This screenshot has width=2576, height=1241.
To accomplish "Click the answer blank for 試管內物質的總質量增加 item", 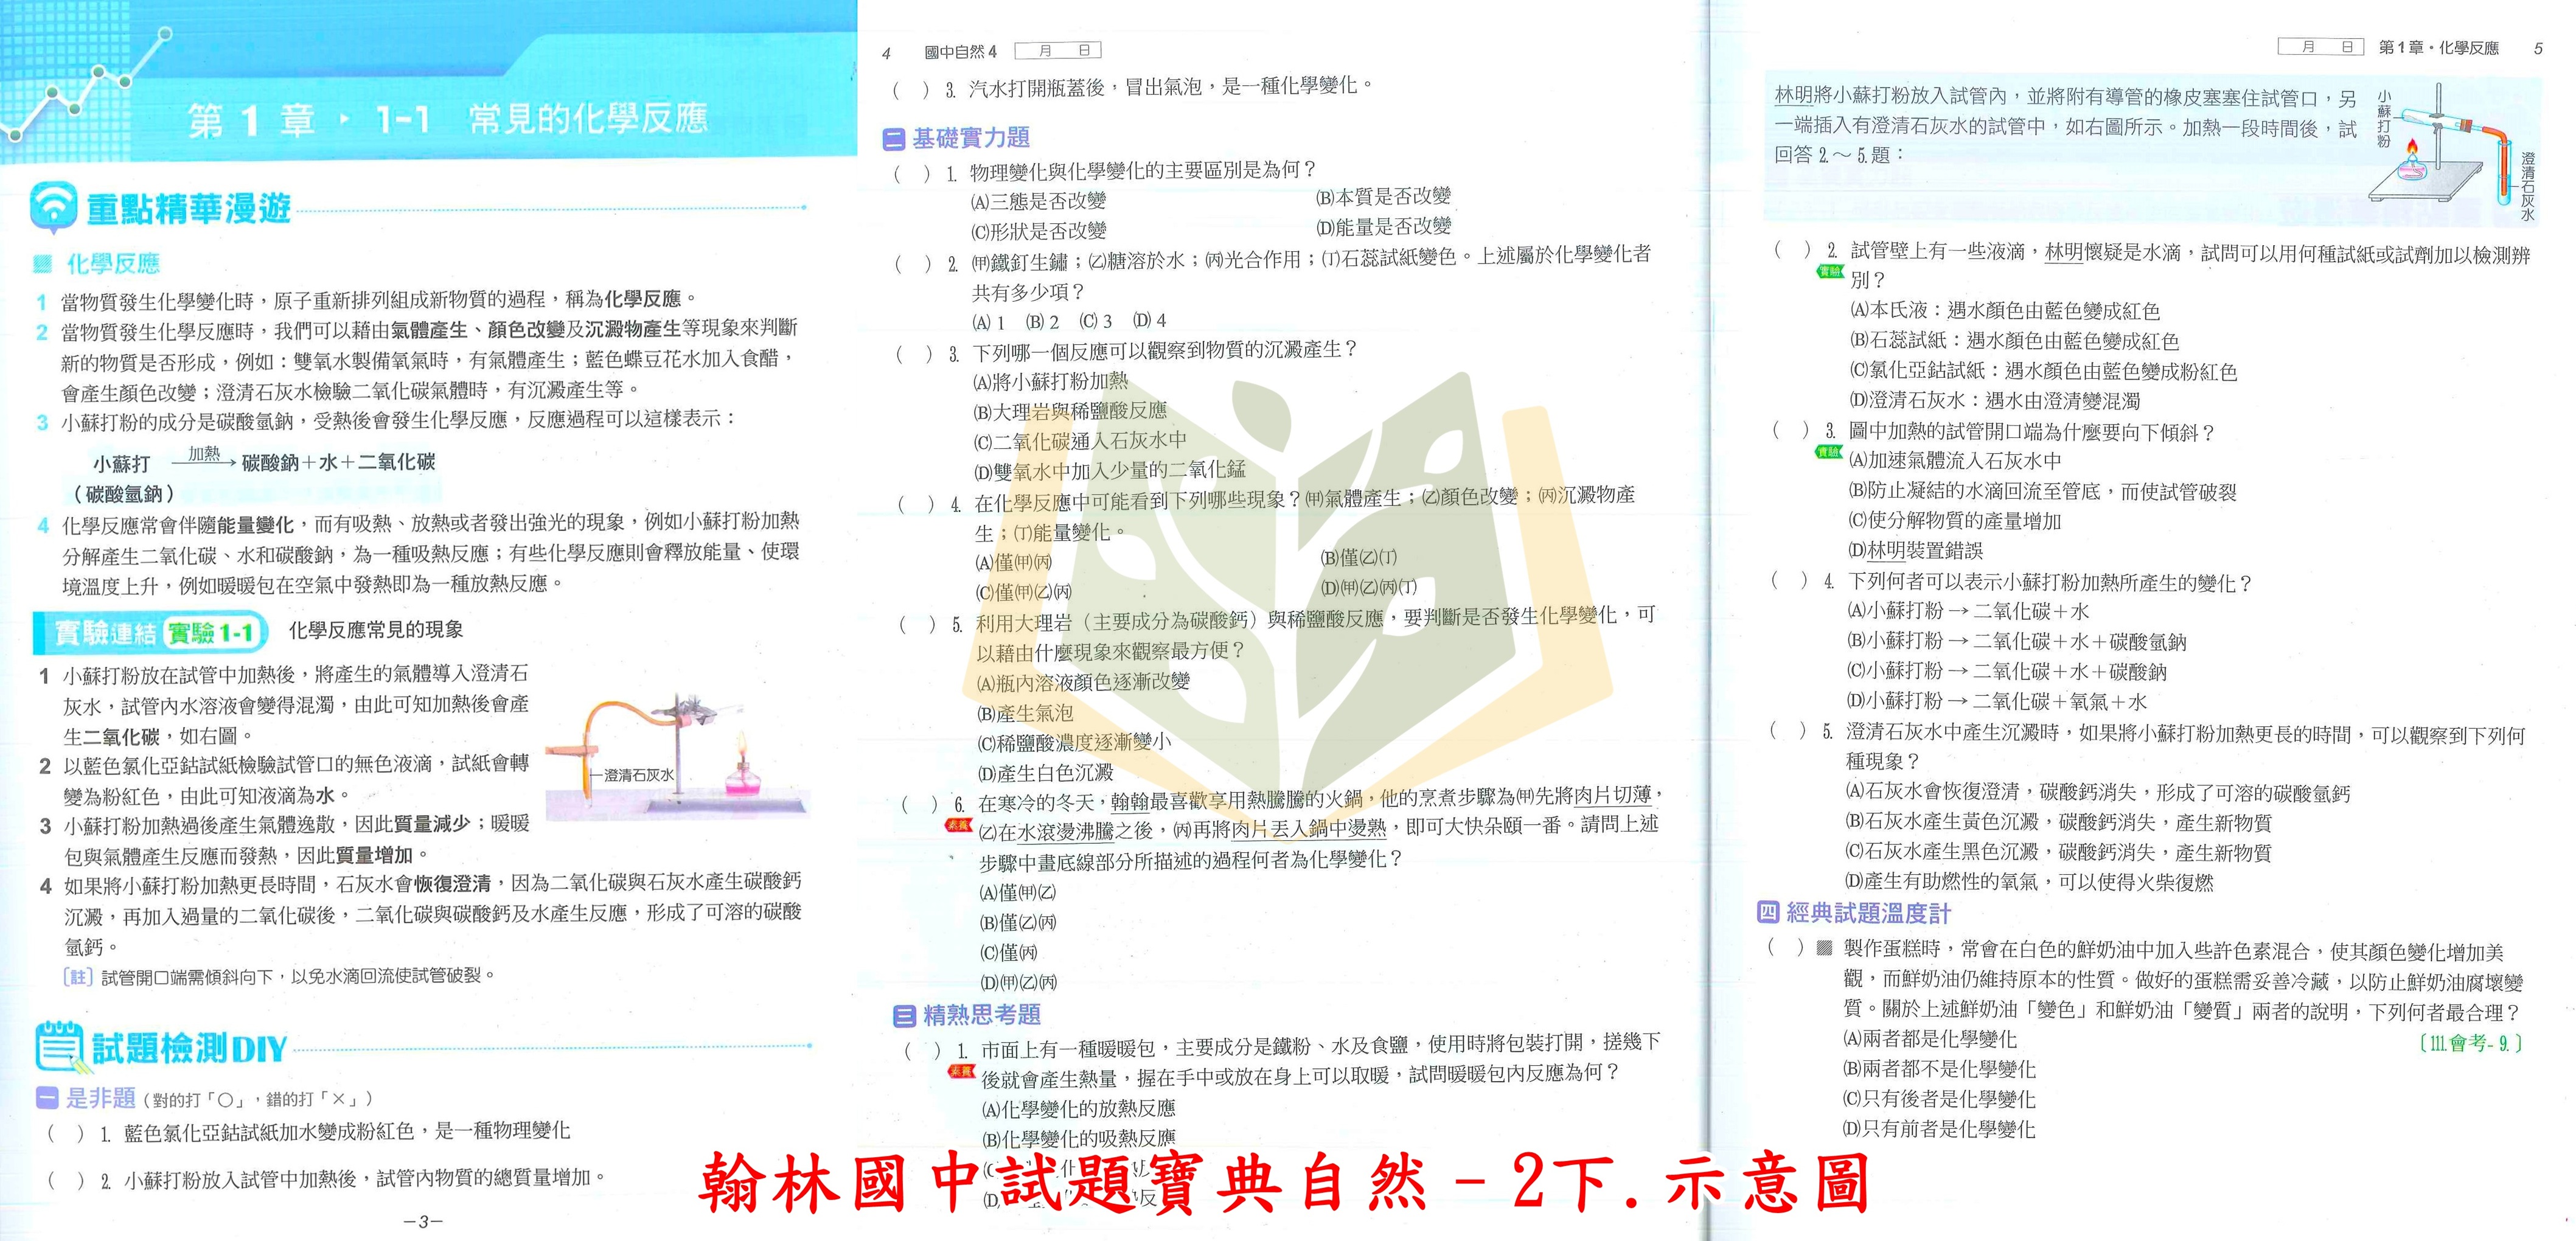I will 66,1180.
